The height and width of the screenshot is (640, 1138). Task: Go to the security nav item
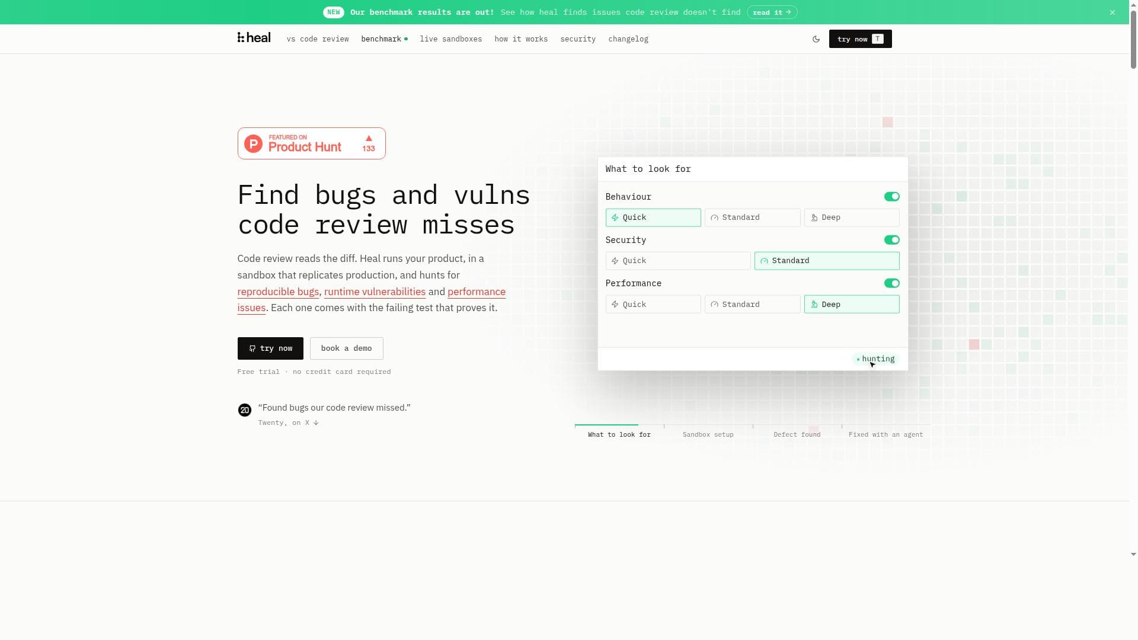[578, 39]
